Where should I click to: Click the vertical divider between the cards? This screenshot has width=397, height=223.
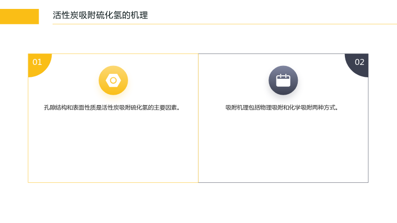pos(198,118)
